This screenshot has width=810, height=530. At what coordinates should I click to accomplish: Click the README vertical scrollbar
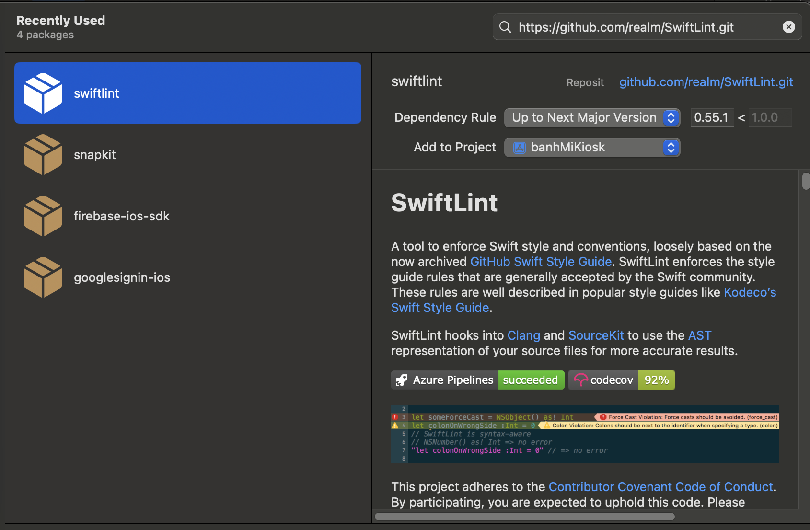(x=806, y=181)
